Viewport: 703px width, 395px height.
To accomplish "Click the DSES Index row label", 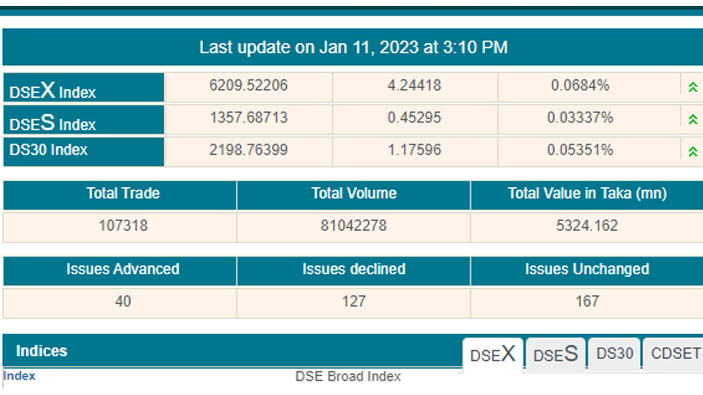I will [53, 122].
